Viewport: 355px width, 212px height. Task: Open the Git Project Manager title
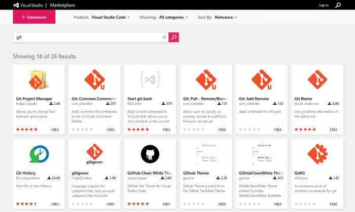34,99
